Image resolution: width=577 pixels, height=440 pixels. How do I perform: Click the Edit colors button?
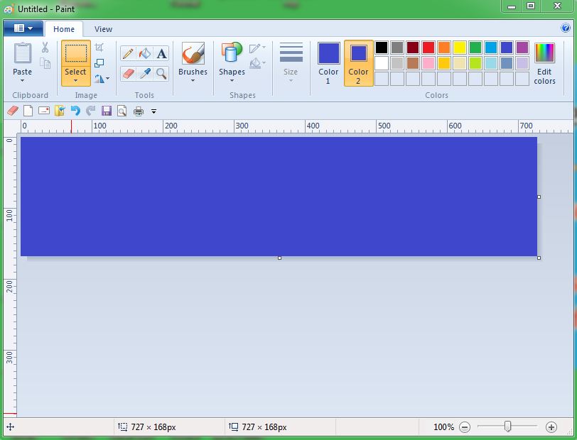point(544,63)
